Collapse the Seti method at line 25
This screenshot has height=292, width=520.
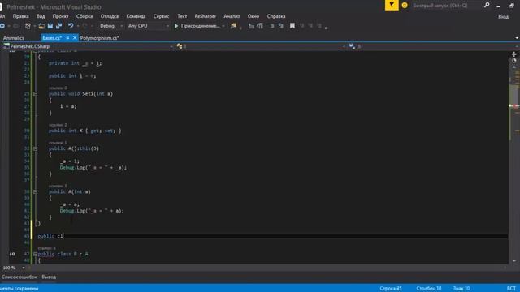pyautogui.click(x=36, y=94)
